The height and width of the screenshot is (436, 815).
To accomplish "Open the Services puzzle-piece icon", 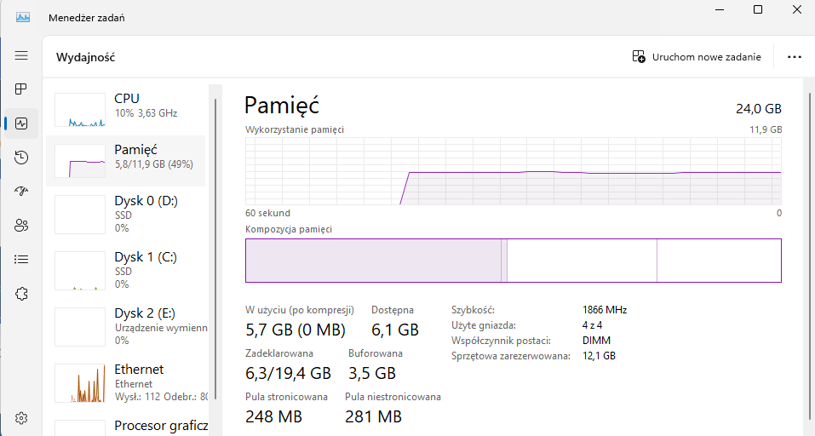I will coord(21,294).
